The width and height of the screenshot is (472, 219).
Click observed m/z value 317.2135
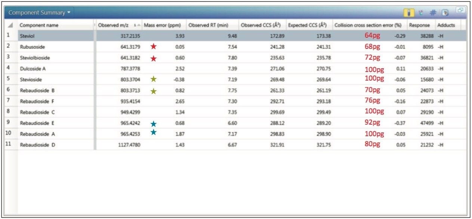click(x=130, y=37)
